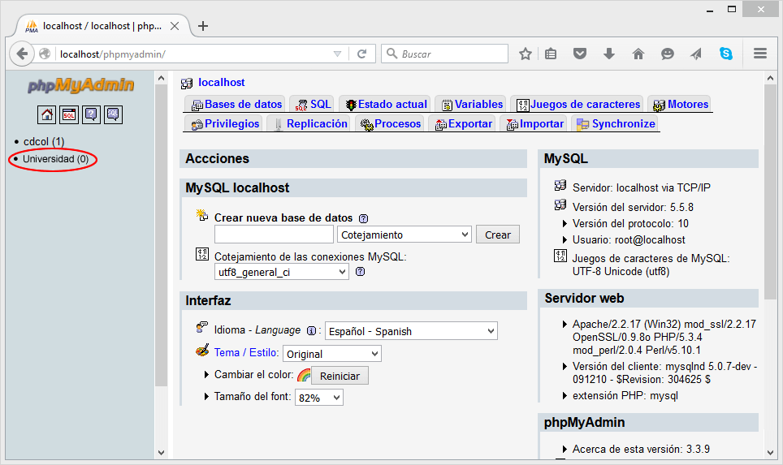
Task: Open the Español - Spanish language dropdown
Action: [412, 331]
